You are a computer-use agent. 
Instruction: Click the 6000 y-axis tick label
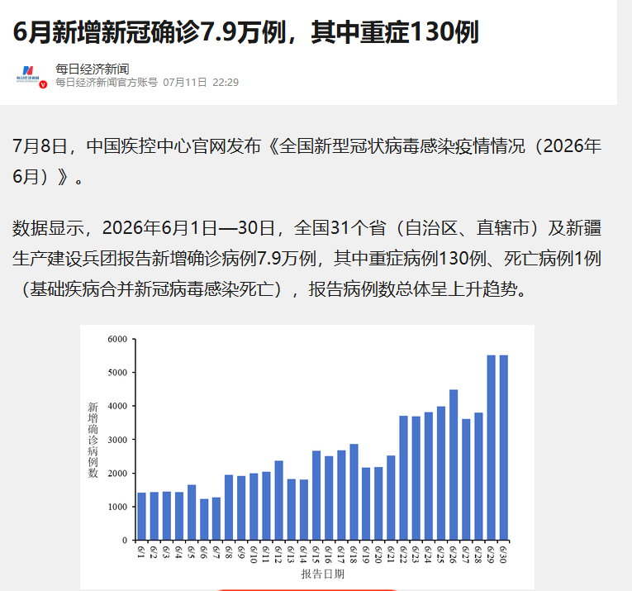(x=117, y=339)
